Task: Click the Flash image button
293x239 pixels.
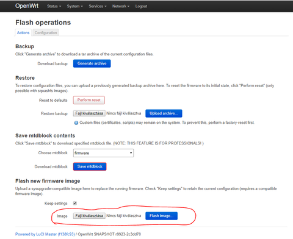Action: coord(161,216)
